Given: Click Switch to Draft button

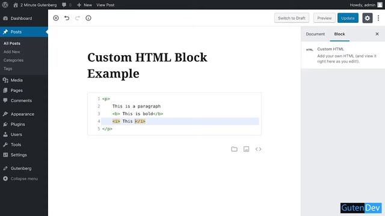Looking at the screenshot, I should [292, 18].
